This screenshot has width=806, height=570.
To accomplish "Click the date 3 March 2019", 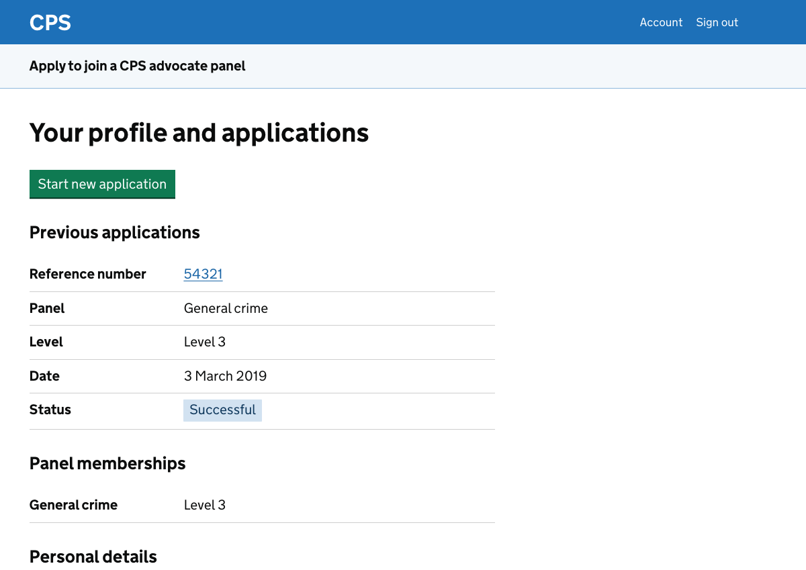I will (x=225, y=376).
